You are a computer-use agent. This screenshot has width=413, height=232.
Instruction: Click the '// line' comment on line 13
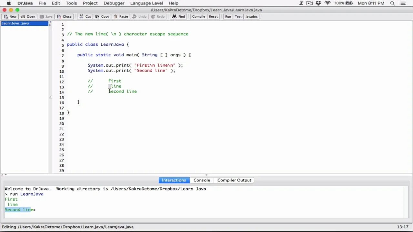click(104, 86)
